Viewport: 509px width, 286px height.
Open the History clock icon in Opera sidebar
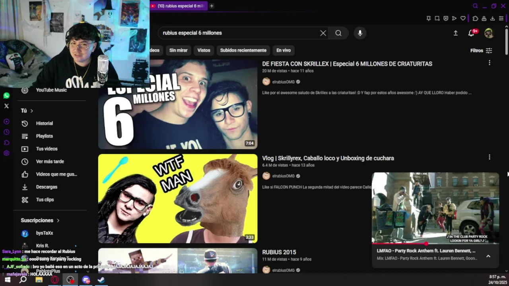[x=6, y=132]
